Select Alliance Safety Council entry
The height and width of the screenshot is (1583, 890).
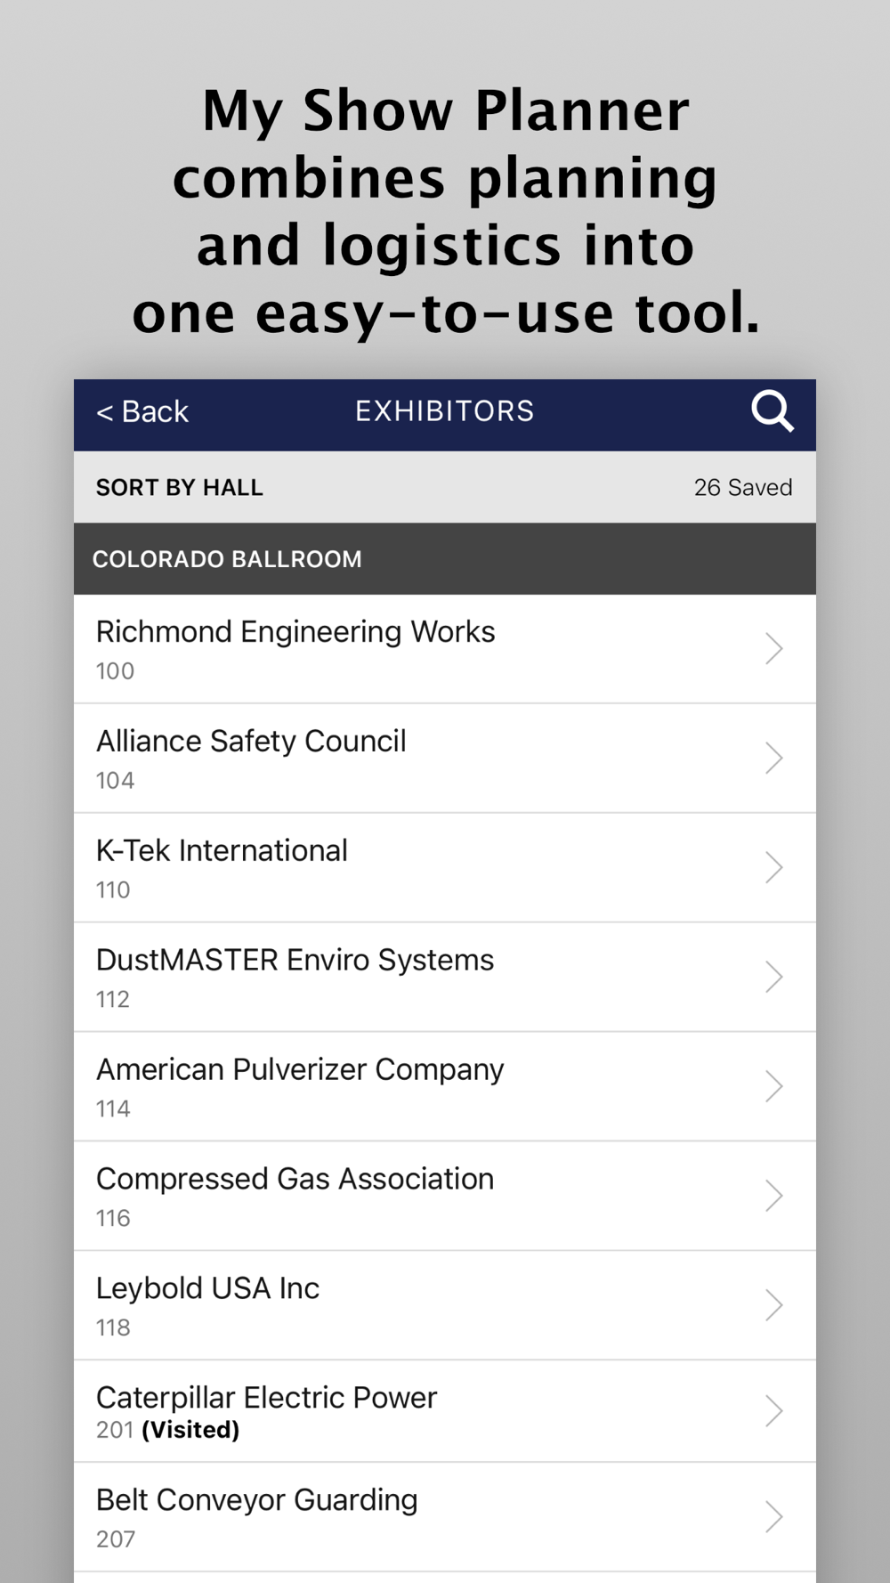click(251, 743)
